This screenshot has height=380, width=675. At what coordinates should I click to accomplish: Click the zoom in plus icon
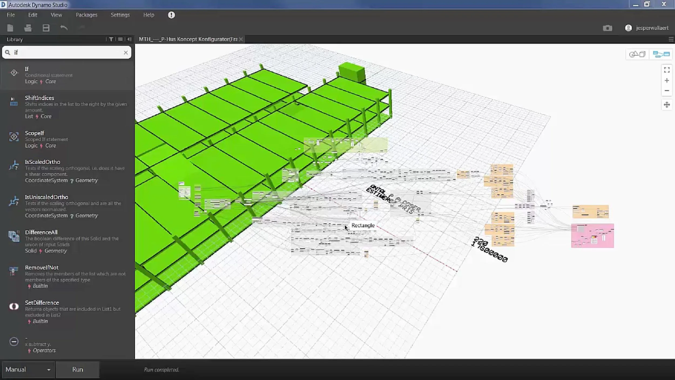point(667,81)
